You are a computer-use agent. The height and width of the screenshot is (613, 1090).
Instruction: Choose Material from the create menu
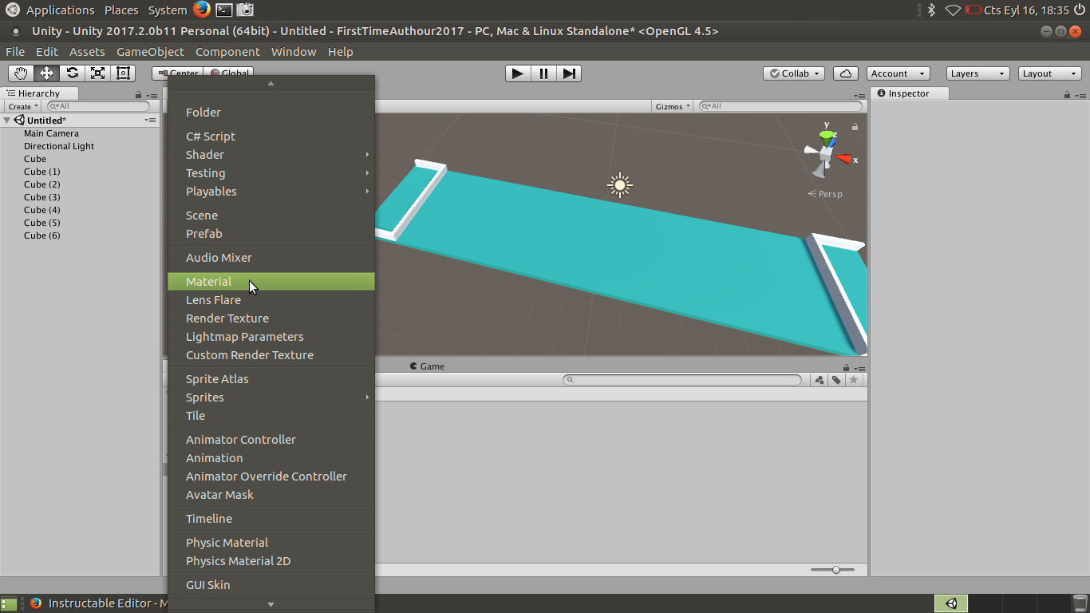(271, 282)
